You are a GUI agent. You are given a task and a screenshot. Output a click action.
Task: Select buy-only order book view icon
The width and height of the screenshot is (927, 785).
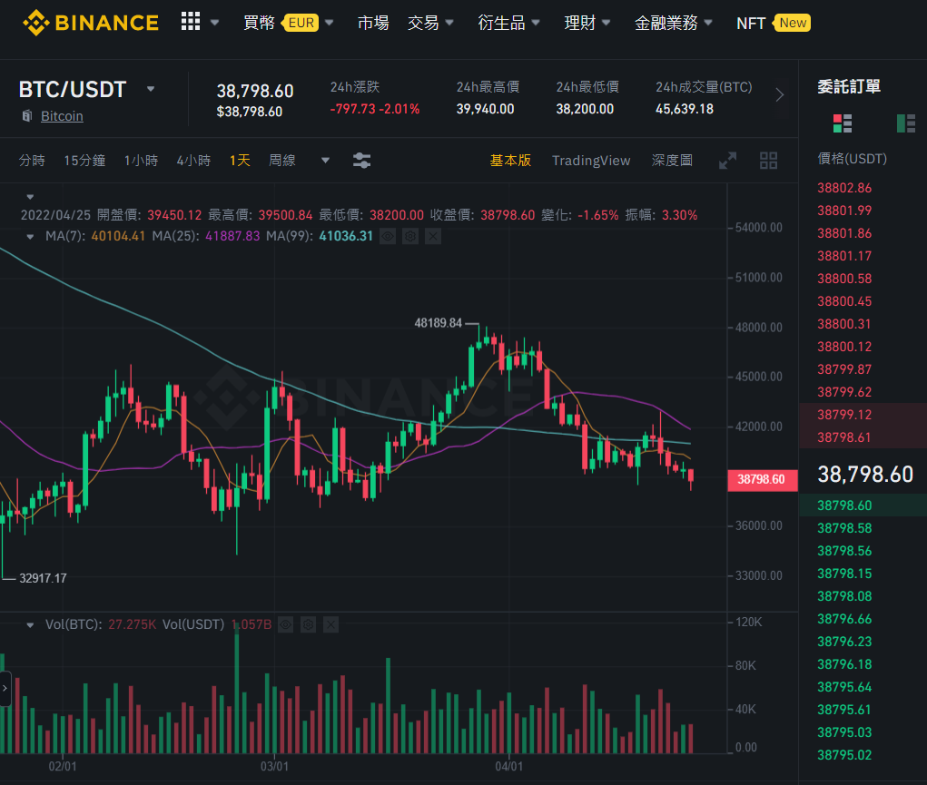pos(906,123)
